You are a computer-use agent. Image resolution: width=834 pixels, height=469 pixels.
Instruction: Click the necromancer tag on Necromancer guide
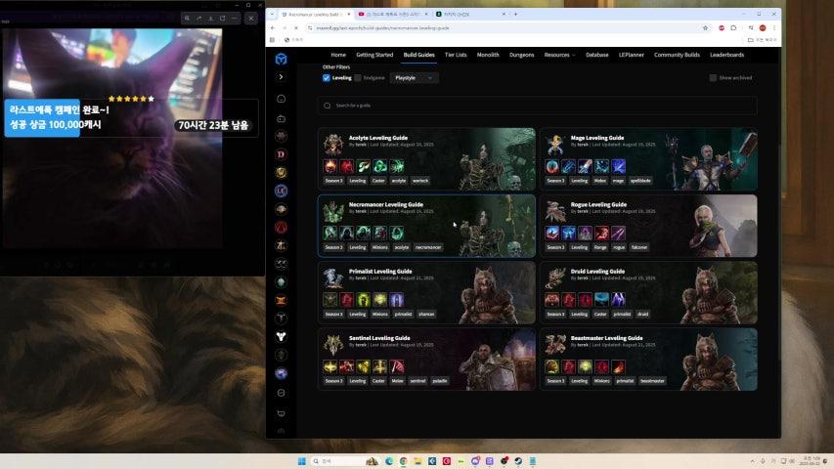click(428, 247)
